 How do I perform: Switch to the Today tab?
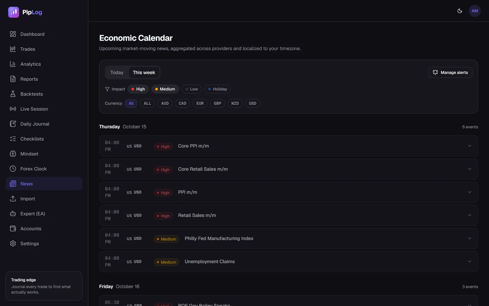(x=117, y=73)
